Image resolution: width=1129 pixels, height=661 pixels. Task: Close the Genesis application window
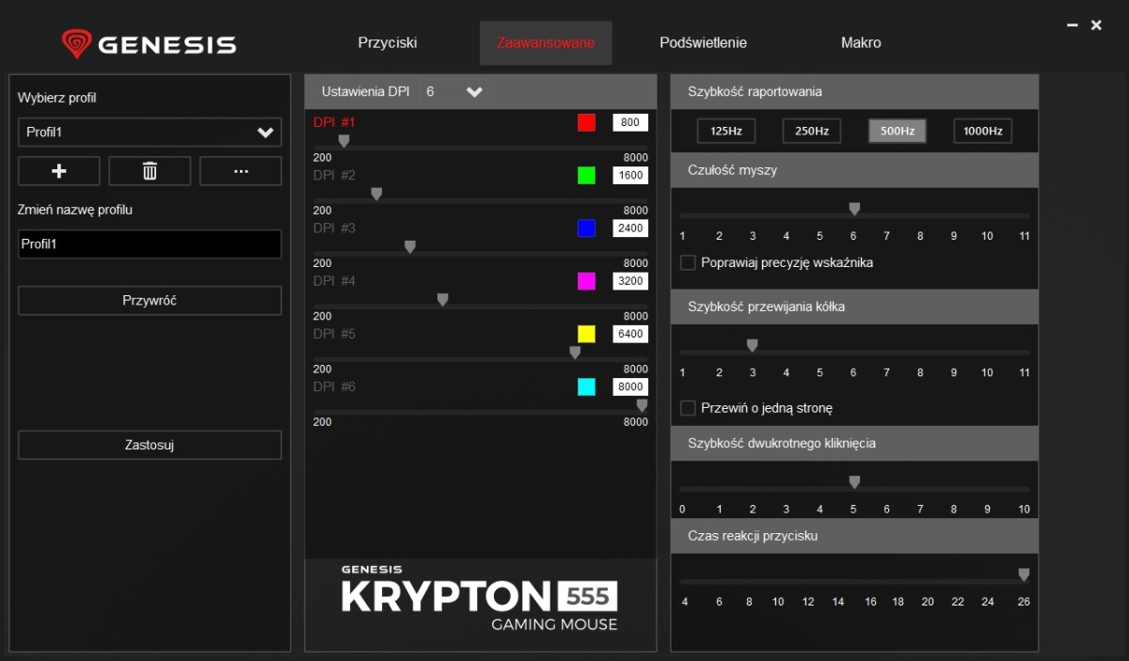(1096, 25)
